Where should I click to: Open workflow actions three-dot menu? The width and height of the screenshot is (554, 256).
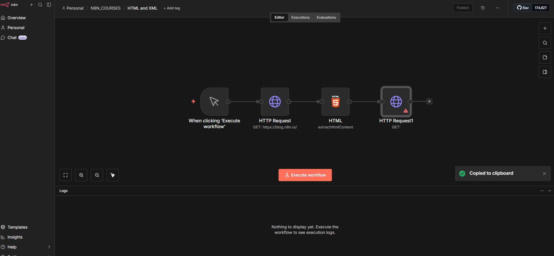coord(497,8)
